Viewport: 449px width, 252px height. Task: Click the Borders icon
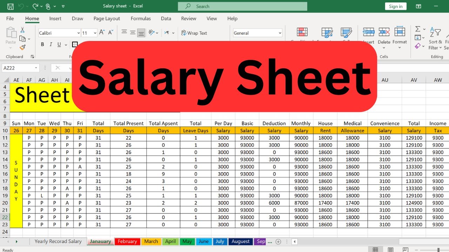tap(75, 44)
